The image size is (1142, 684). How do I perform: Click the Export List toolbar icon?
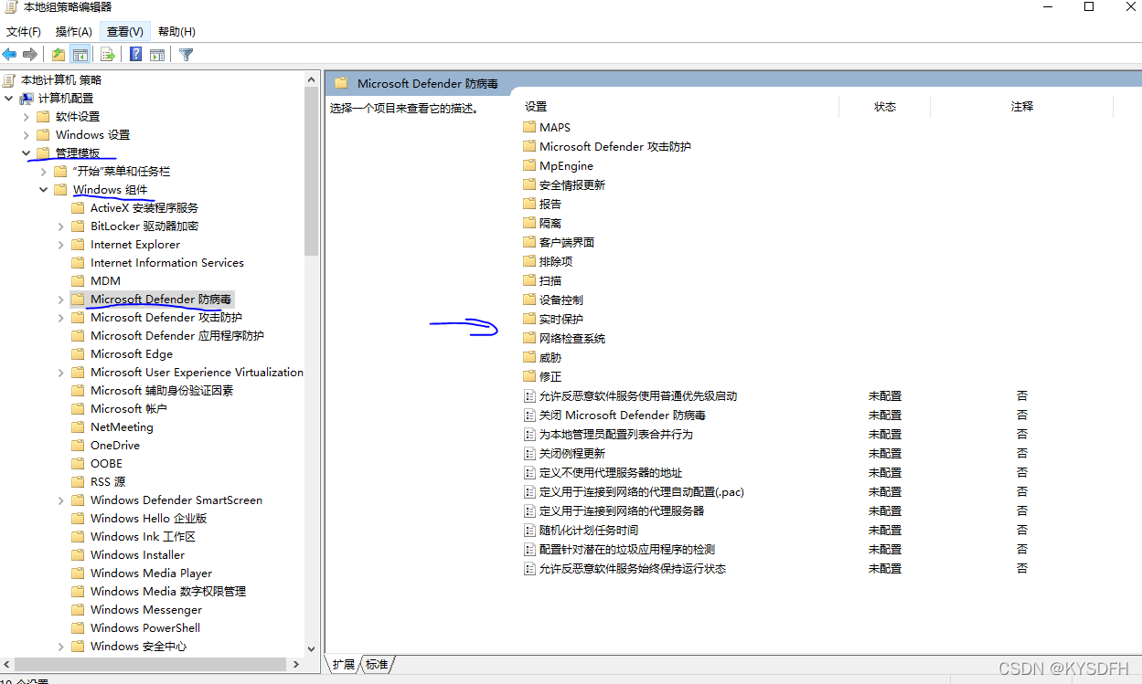pos(108,55)
